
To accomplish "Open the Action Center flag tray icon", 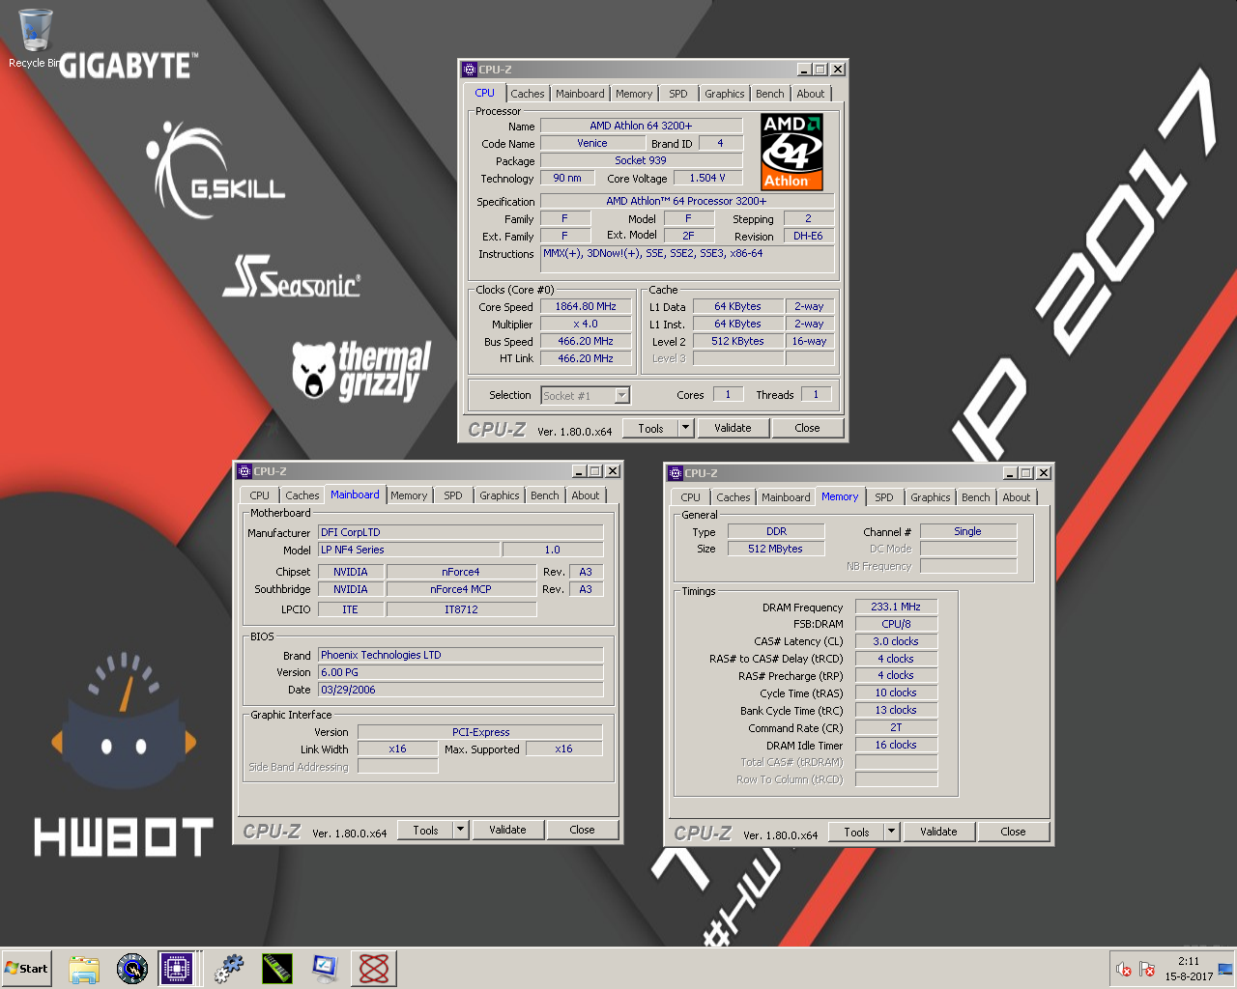I will (x=1147, y=969).
